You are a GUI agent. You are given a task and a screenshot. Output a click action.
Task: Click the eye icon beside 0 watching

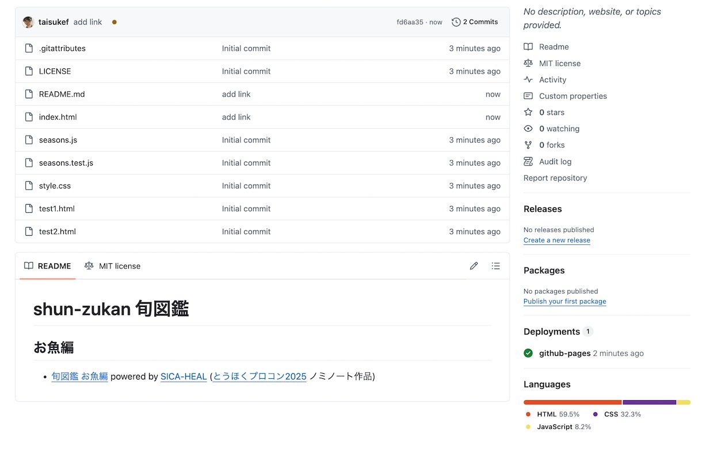coord(528,129)
